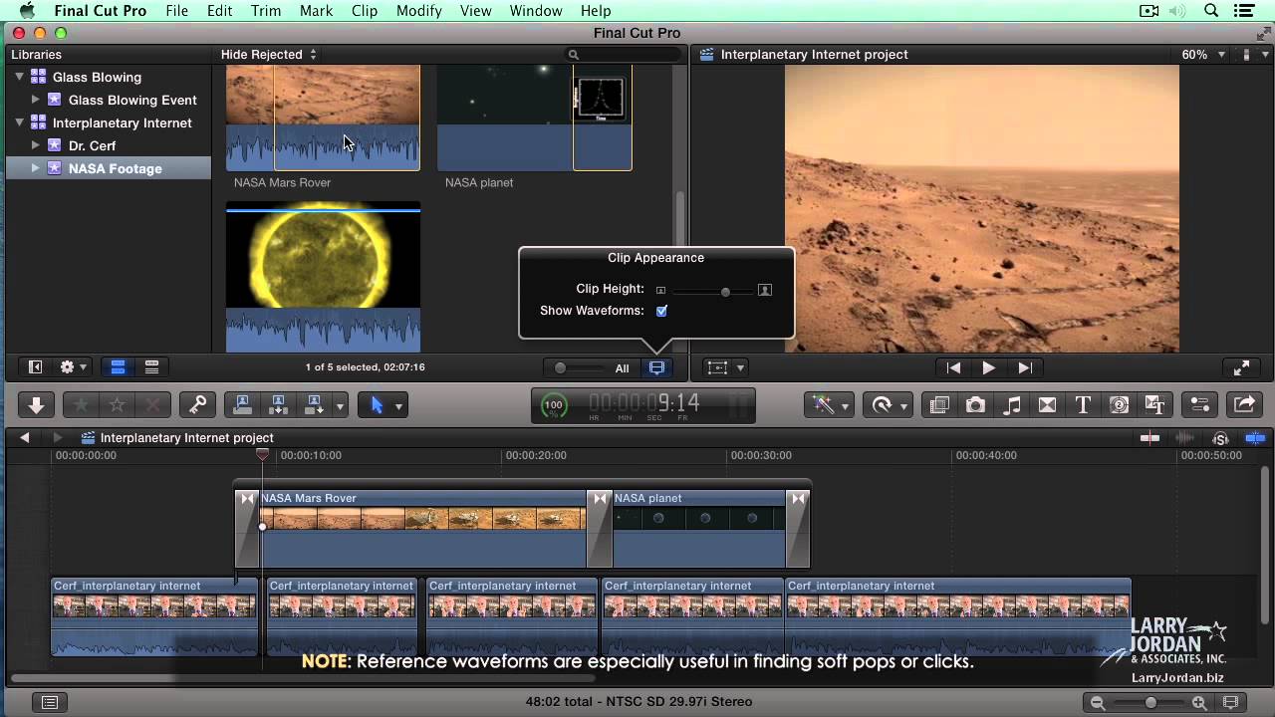
Task: Connect clip to primary storyline button
Action: click(242, 405)
